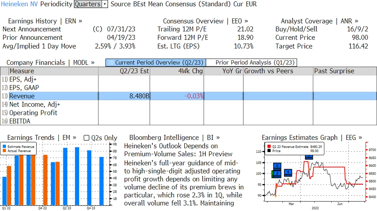This screenshot has height=211, width=377.
Task: Click the Prior Announcement date 04/19/23
Action: click(x=121, y=38)
